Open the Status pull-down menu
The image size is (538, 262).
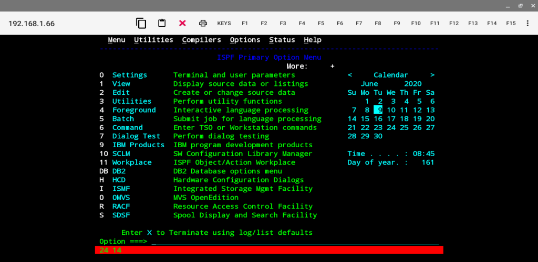pyautogui.click(x=282, y=40)
